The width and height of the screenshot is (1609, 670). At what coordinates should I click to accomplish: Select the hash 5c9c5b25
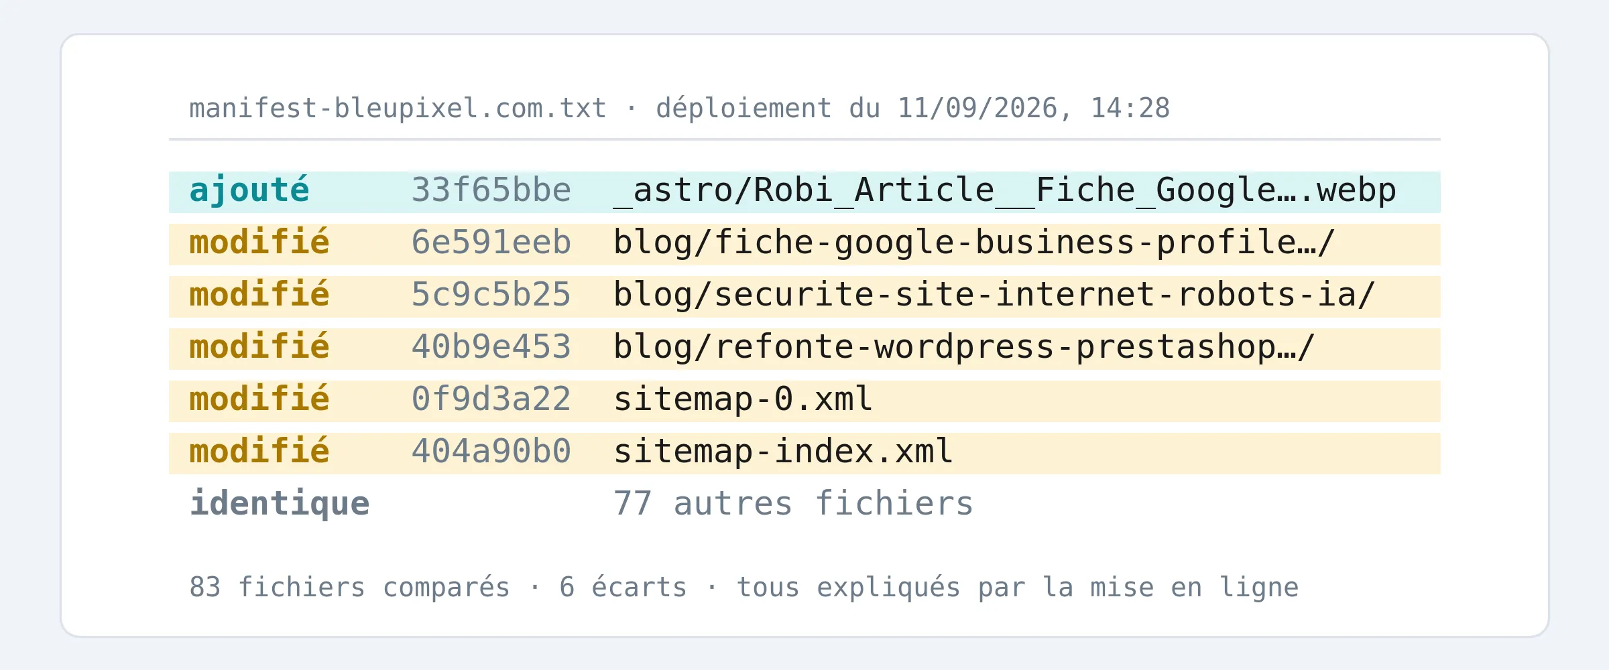[x=491, y=295]
